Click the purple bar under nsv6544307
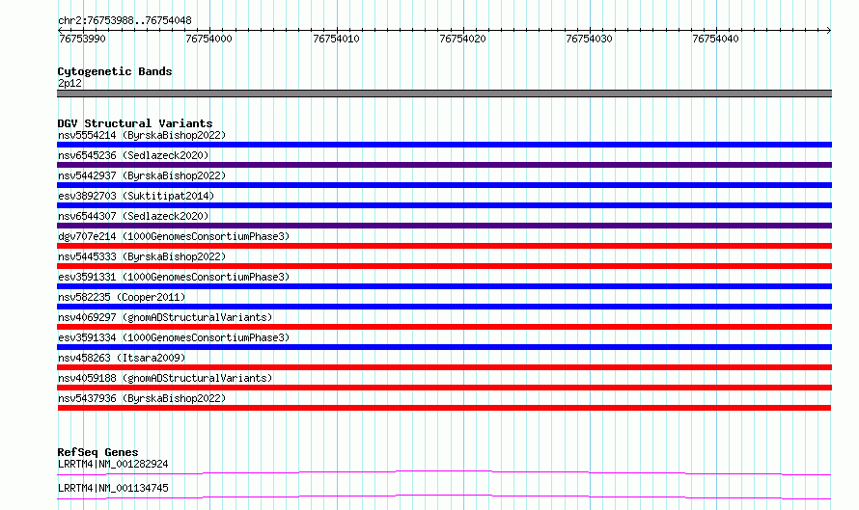The image size is (859, 510). (x=444, y=226)
